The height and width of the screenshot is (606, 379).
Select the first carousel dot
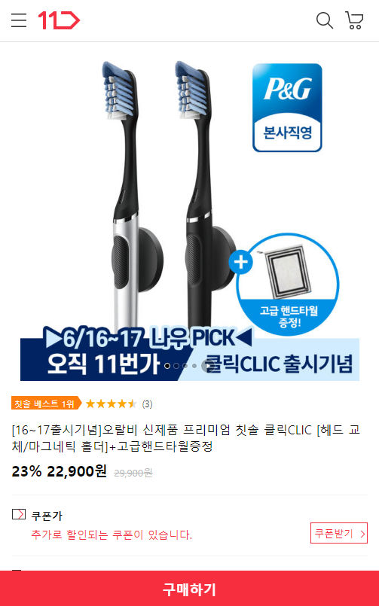167,366
